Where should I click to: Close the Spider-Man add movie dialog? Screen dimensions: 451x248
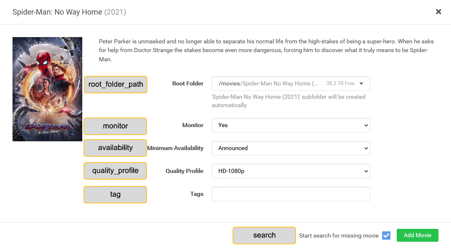(438, 12)
